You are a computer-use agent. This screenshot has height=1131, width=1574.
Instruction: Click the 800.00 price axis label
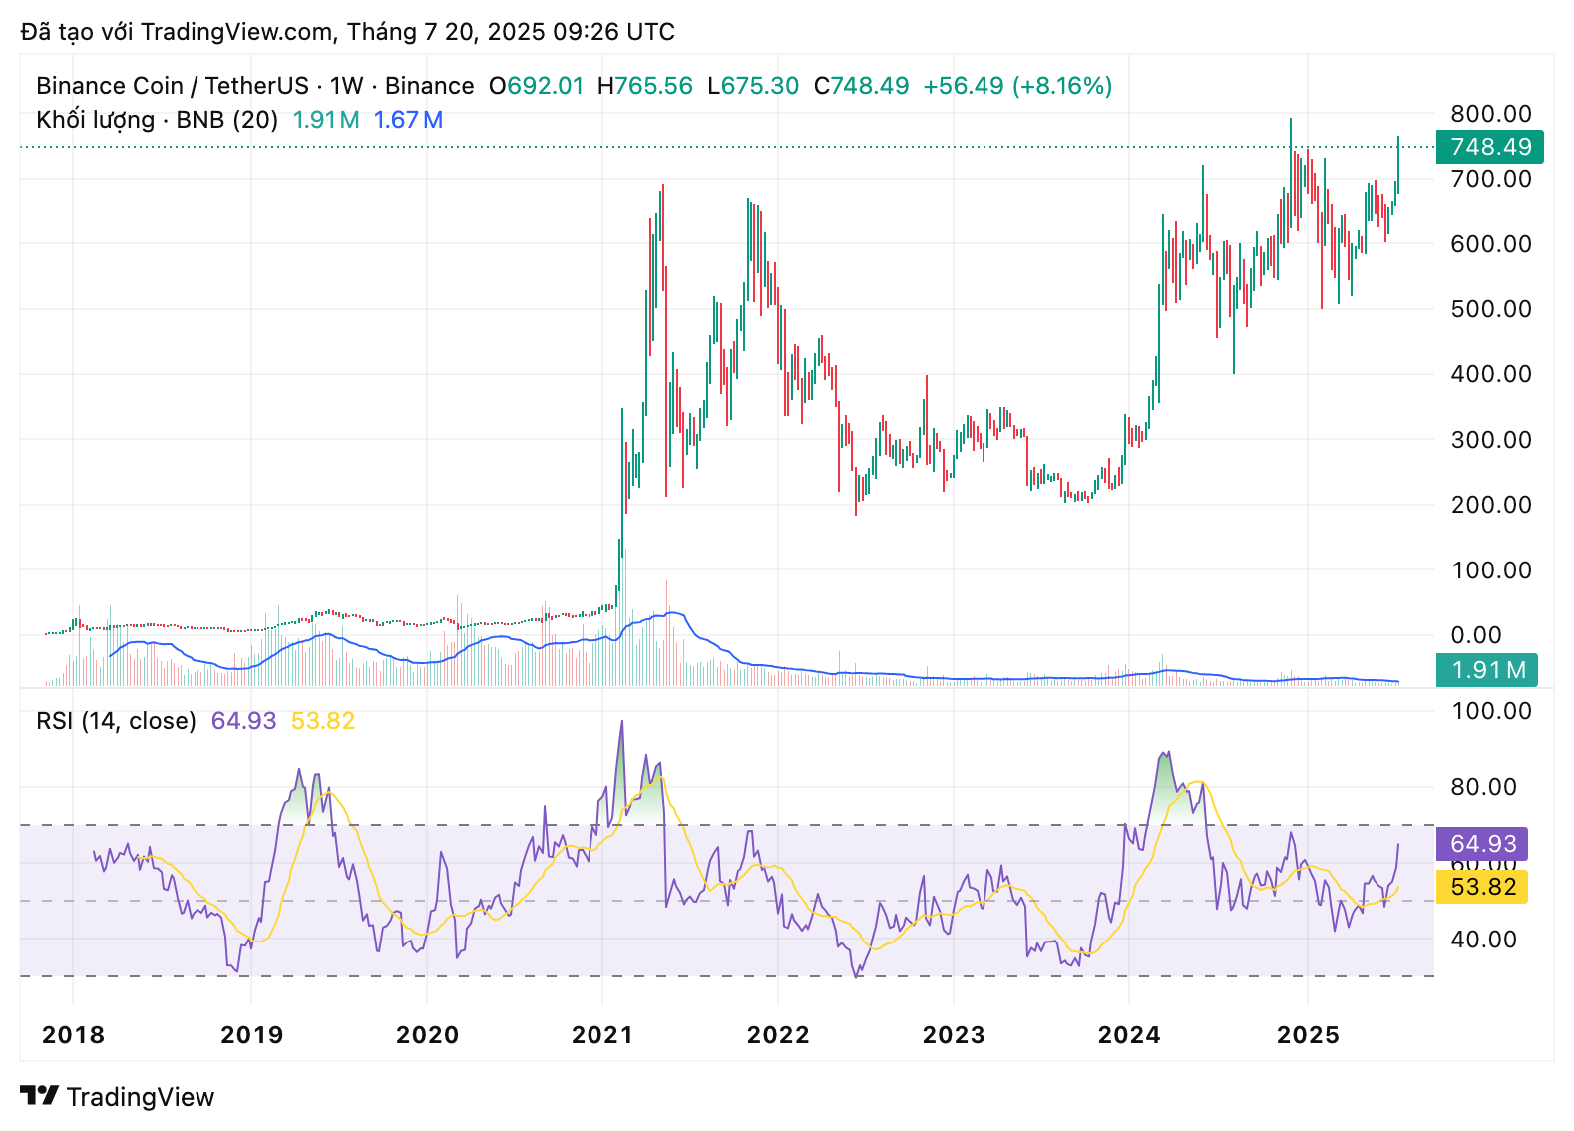coord(1491,113)
